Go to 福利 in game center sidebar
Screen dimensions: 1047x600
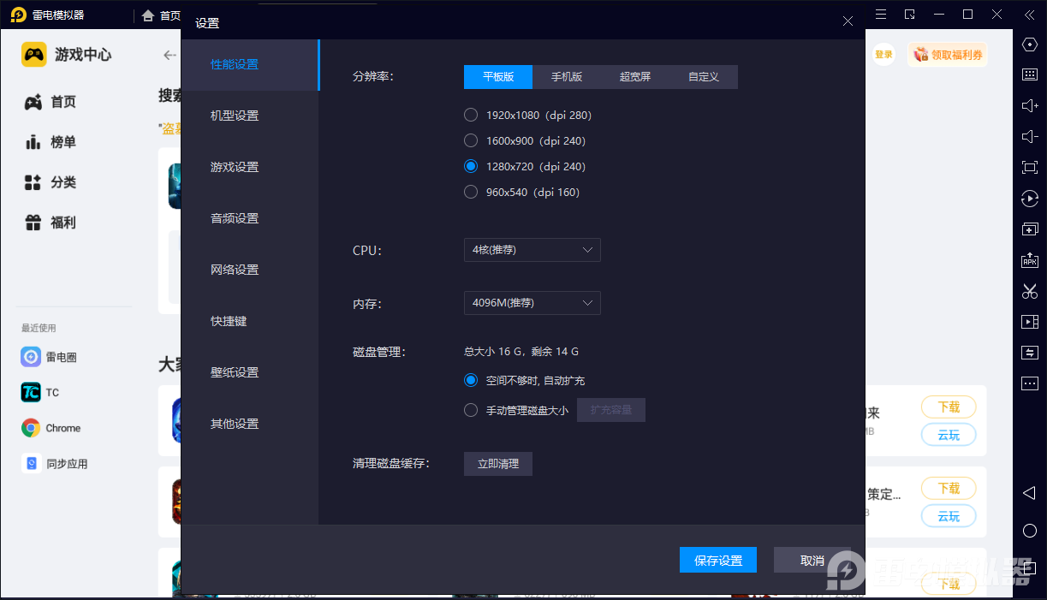tap(51, 223)
